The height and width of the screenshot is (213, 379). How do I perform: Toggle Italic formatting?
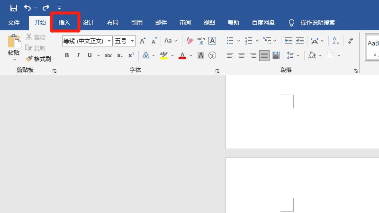78,55
